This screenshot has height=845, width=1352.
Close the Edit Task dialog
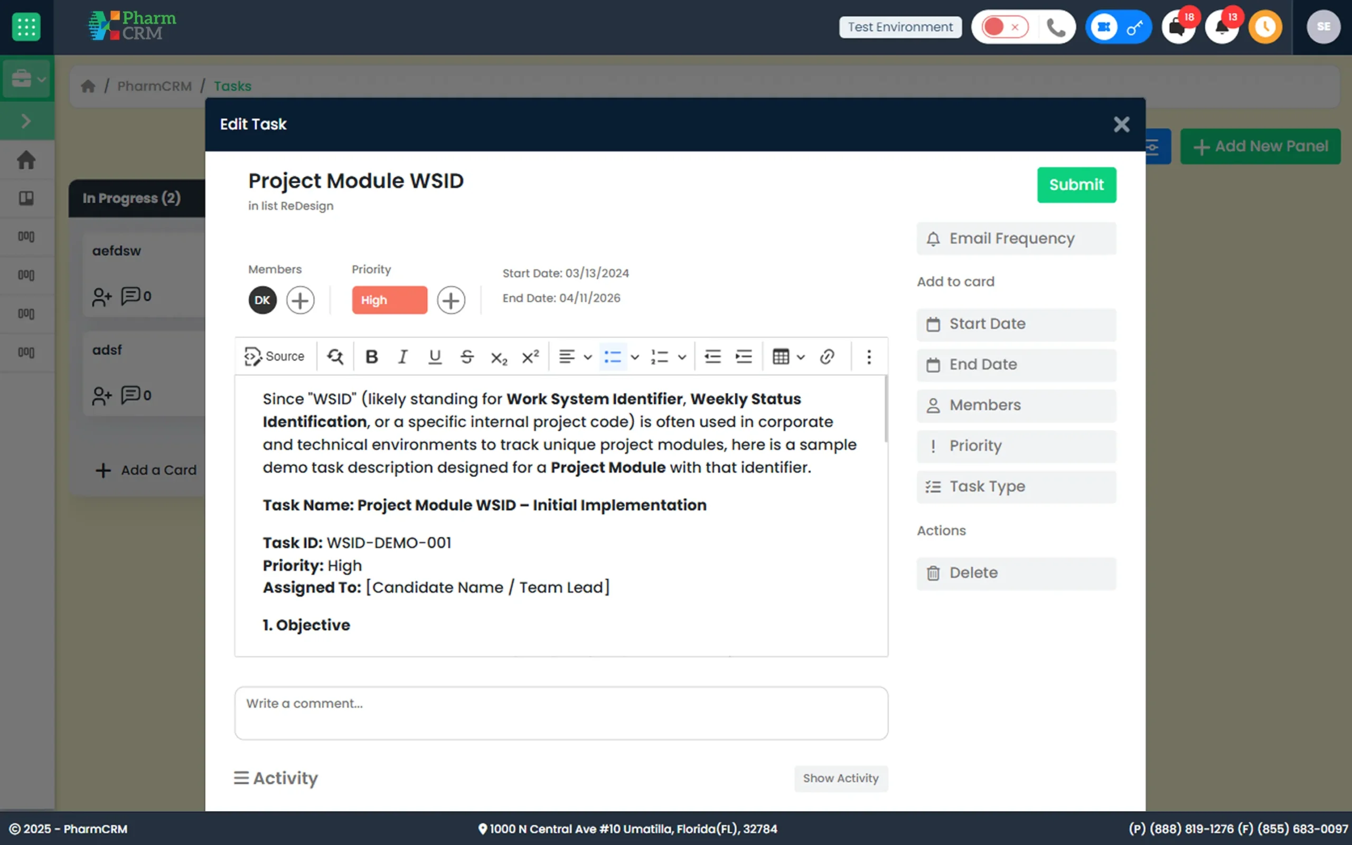1121,124
